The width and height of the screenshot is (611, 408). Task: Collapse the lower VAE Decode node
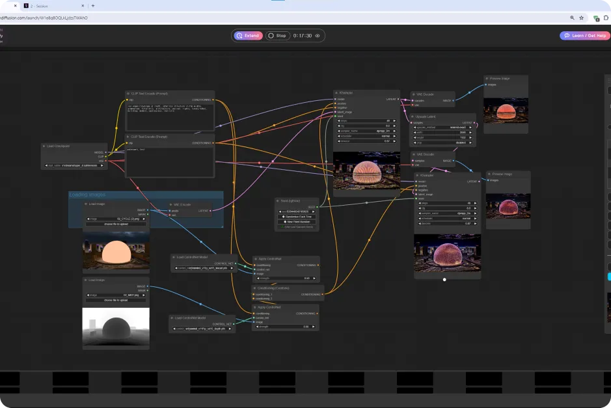414,154
